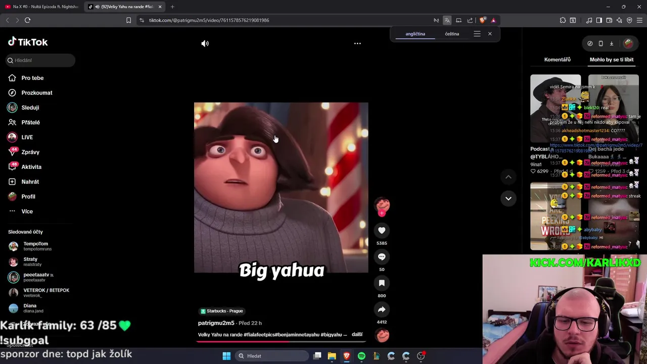
Task: Switch to Mohlo by se ti líbit tab
Action: pyautogui.click(x=612, y=60)
